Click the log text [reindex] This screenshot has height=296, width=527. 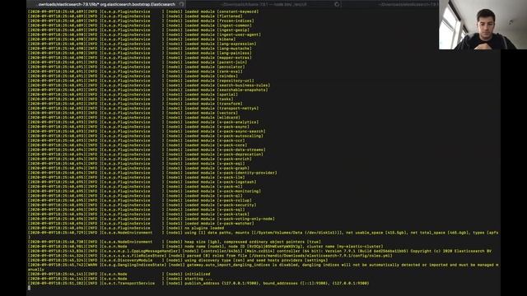227,76
